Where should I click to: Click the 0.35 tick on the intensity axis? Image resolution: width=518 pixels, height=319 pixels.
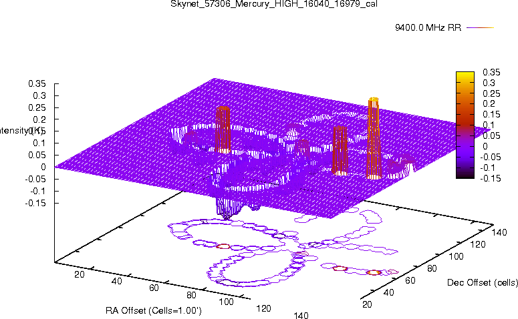(x=37, y=84)
